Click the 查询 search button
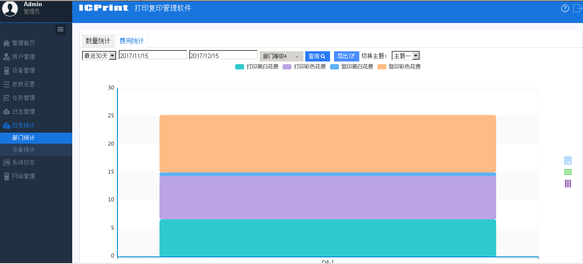 coord(317,56)
